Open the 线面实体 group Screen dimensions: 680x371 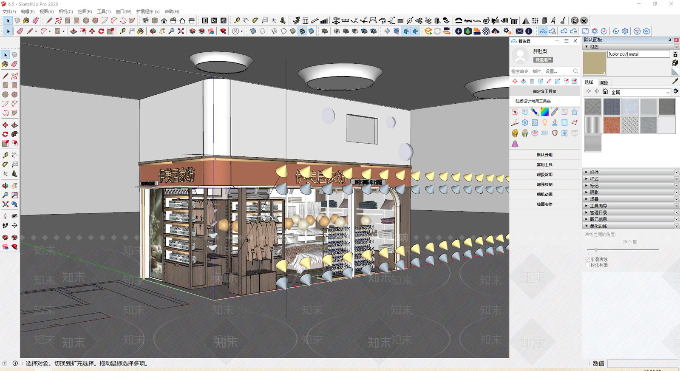pyautogui.click(x=545, y=204)
